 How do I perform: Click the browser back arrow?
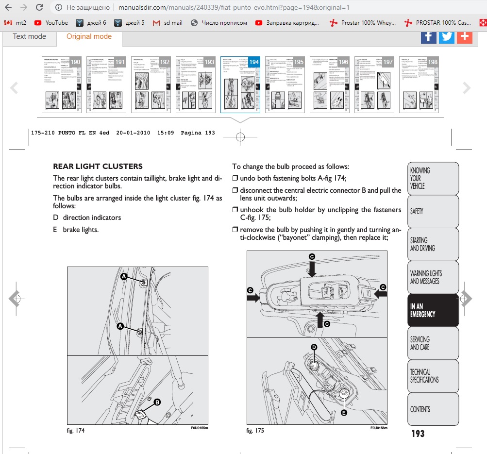(8, 8)
